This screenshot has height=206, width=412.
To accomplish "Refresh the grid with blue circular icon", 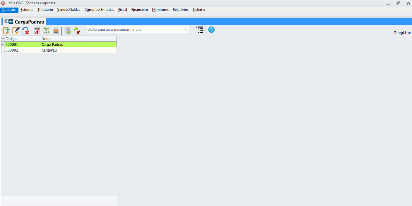I will (x=211, y=30).
